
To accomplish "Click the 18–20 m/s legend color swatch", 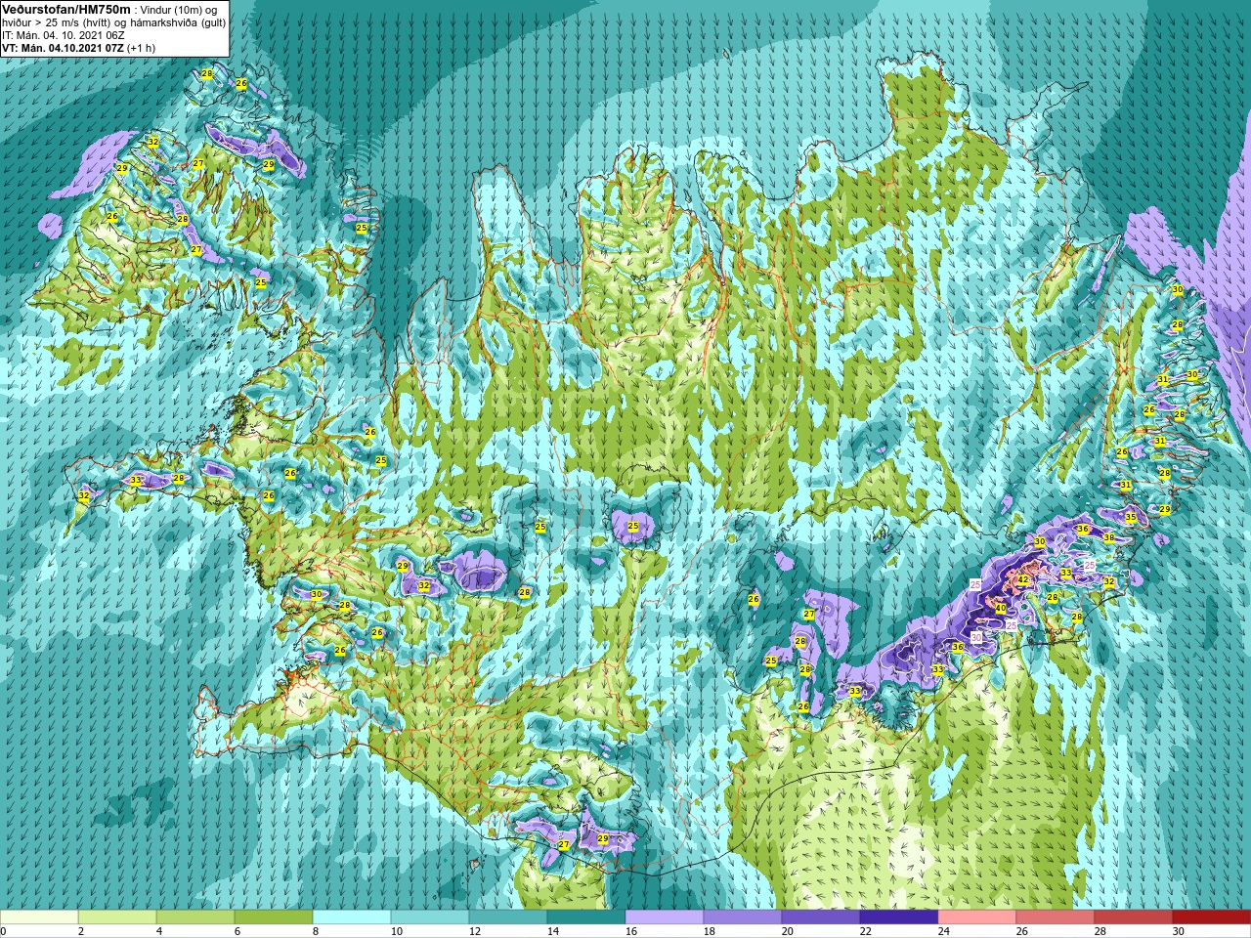I will pyautogui.click(x=743, y=917).
